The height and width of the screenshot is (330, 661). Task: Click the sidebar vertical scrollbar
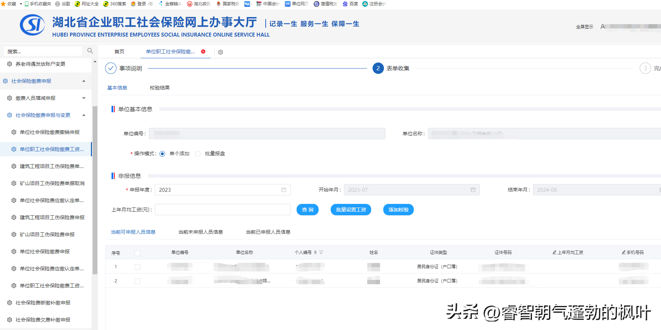[x=95, y=190]
